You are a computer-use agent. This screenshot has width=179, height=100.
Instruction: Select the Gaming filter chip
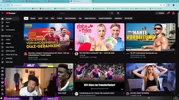(x=33, y=18)
